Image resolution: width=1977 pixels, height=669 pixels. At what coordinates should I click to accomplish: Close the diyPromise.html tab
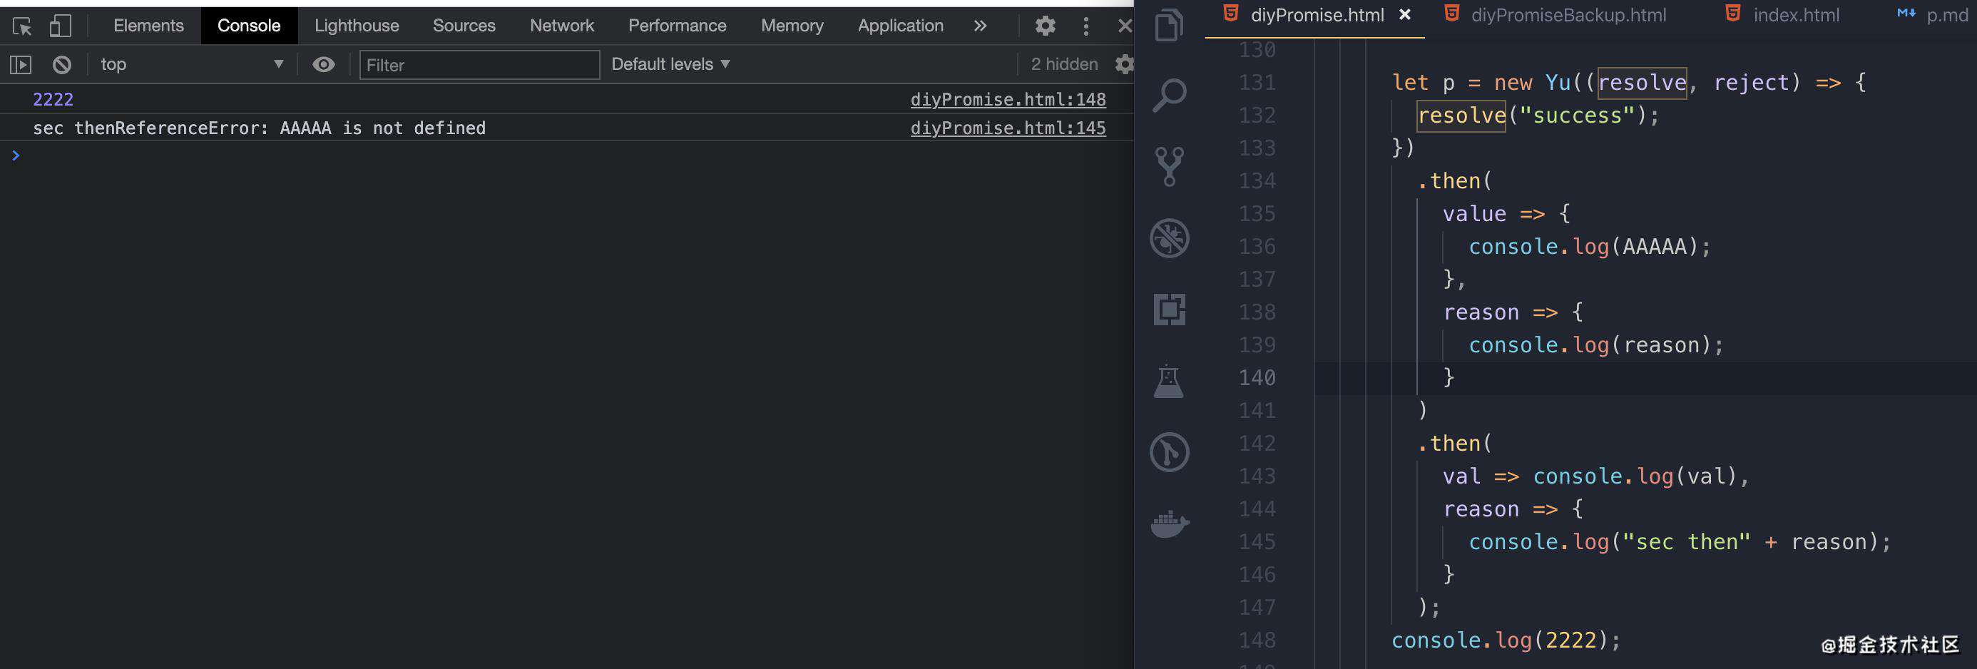[x=1404, y=14]
